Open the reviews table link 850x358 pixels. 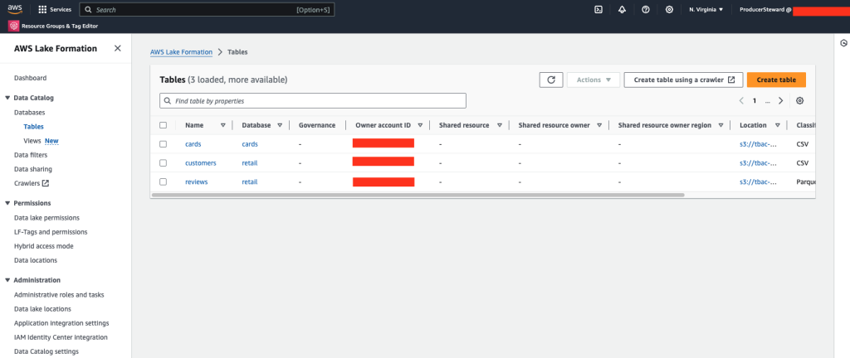tap(196, 181)
